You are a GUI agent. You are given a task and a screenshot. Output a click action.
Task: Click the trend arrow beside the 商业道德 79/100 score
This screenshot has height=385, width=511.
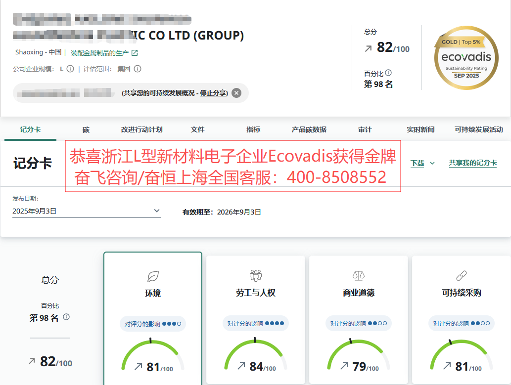pos(344,366)
